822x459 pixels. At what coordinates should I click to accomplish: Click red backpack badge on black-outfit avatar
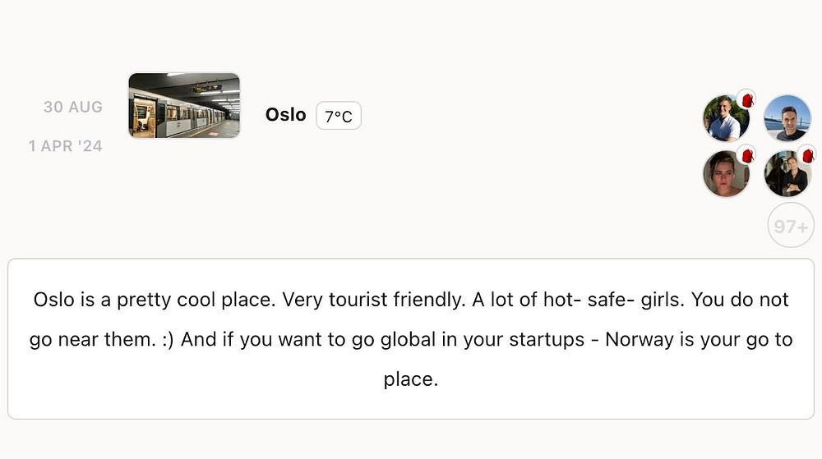click(807, 154)
